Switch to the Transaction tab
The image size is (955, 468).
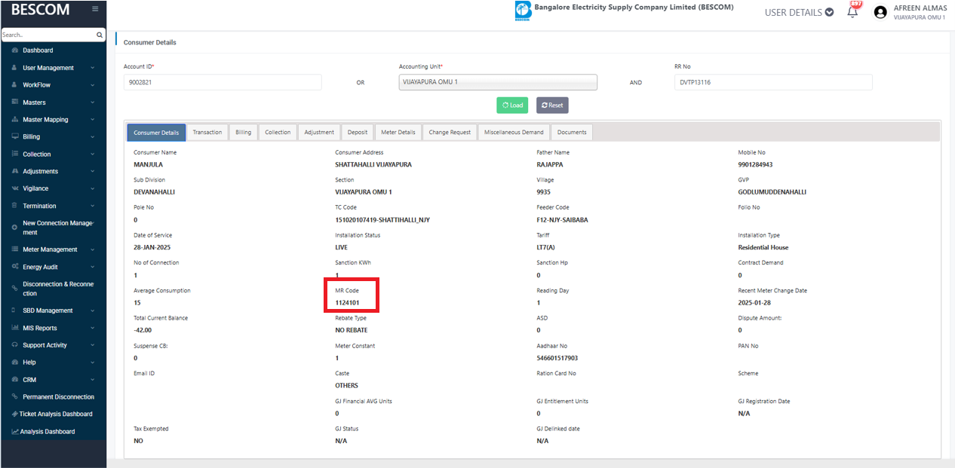click(207, 133)
